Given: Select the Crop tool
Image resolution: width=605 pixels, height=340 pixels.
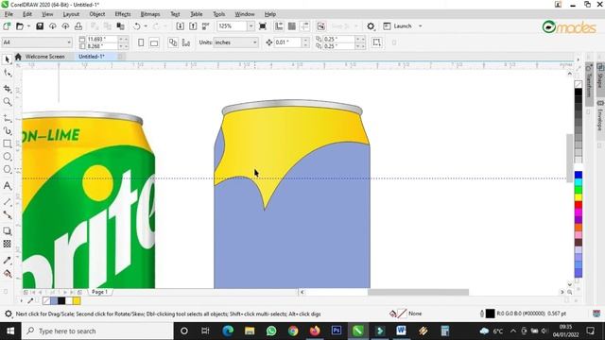Looking at the screenshot, I should point(7,89).
